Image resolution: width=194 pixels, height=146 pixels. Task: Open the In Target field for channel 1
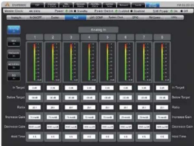34,88
